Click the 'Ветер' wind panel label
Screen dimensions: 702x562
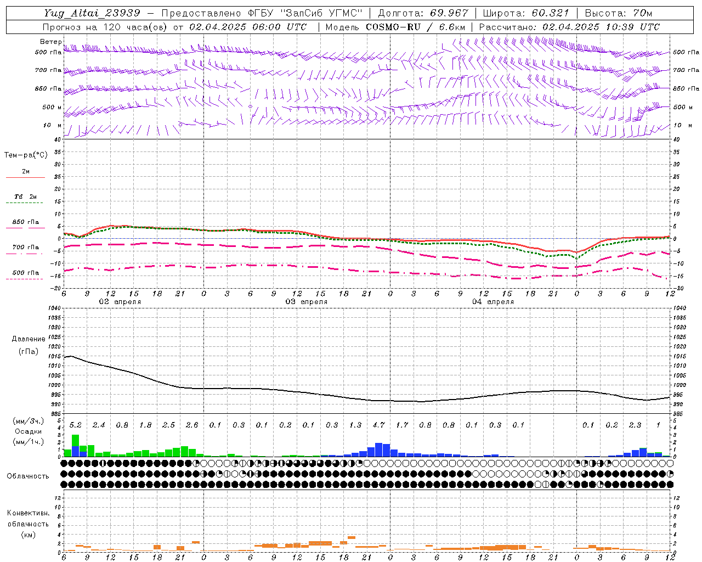pos(50,42)
